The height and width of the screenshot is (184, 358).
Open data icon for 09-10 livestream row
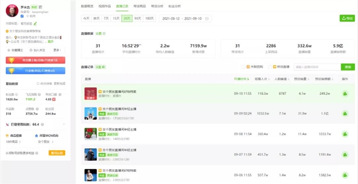coord(345,94)
